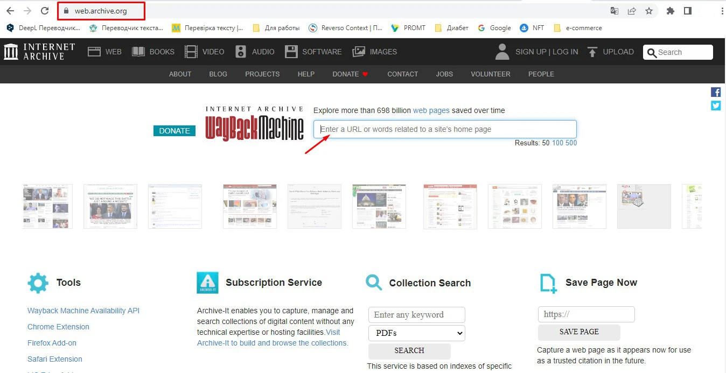Open the first archived site thumbnail
726x373 pixels.
tap(47, 207)
